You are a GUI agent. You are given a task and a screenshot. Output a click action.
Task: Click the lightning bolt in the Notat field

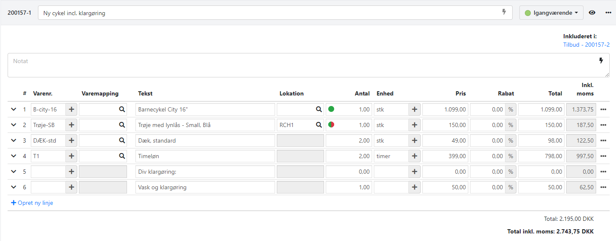coord(601,61)
